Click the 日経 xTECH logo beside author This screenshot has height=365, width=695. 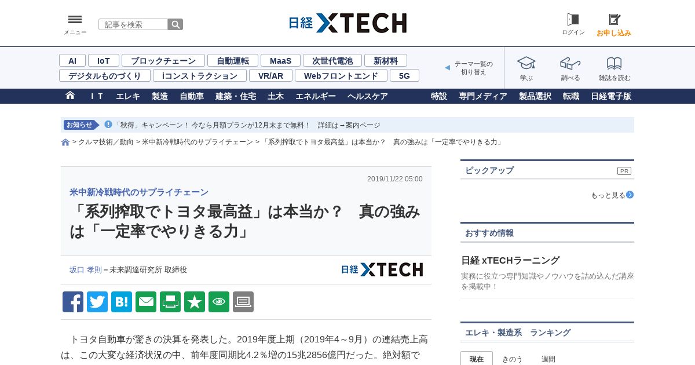(x=382, y=269)
